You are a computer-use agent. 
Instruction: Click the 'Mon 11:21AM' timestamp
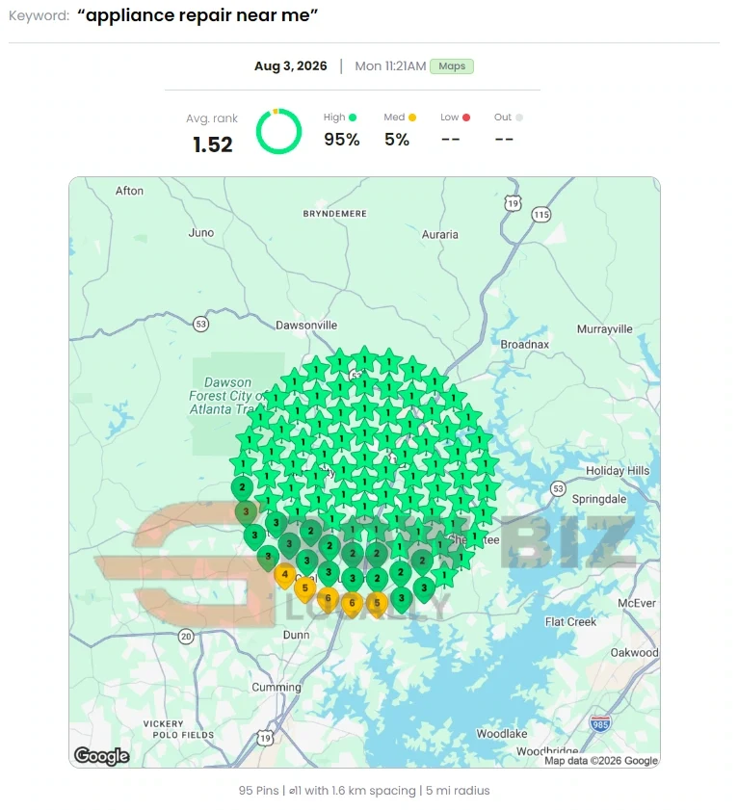click(390, 66)
